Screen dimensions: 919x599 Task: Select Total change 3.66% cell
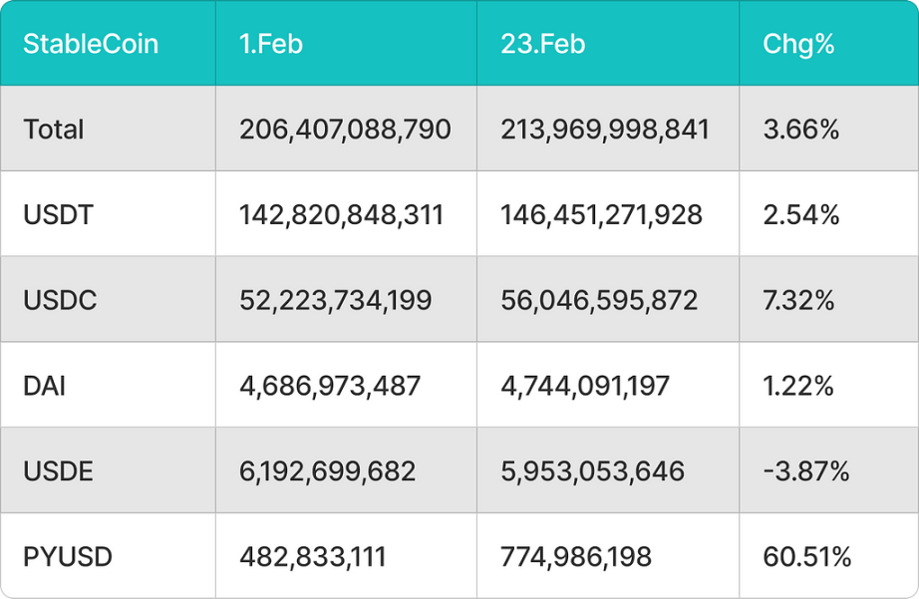(800, 129)
